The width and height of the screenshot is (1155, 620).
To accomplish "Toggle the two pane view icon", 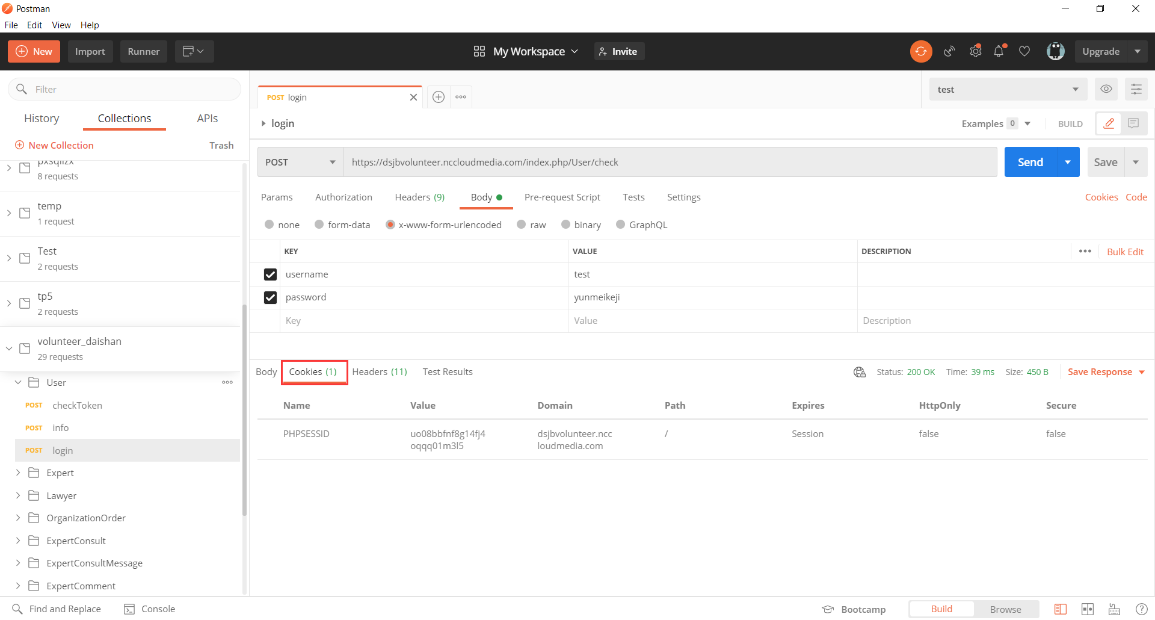I will click(1061, 609).
